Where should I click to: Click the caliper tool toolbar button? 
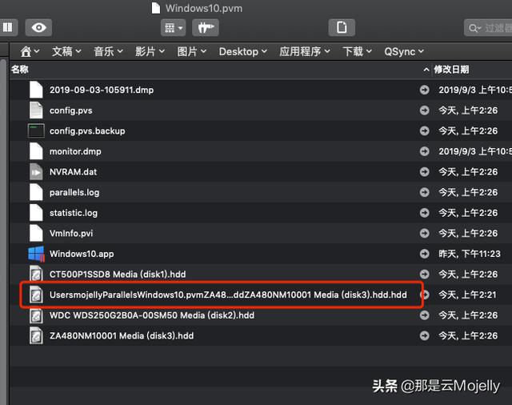pos(206,27)
